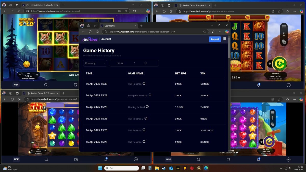Open the search icon in Howling for Gold window

pyautogui.click(x=46, y=85)
